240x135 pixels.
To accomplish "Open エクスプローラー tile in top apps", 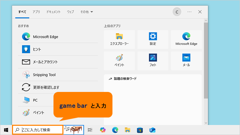I will (119, 40).
